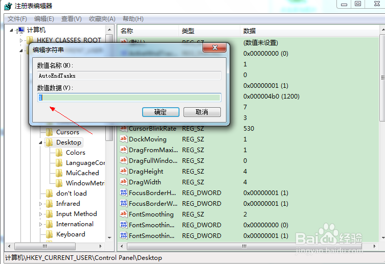Screen dimensions: 385x264
Task: Click the (数值未设置) data cell
Action: [x=261, y=43]
